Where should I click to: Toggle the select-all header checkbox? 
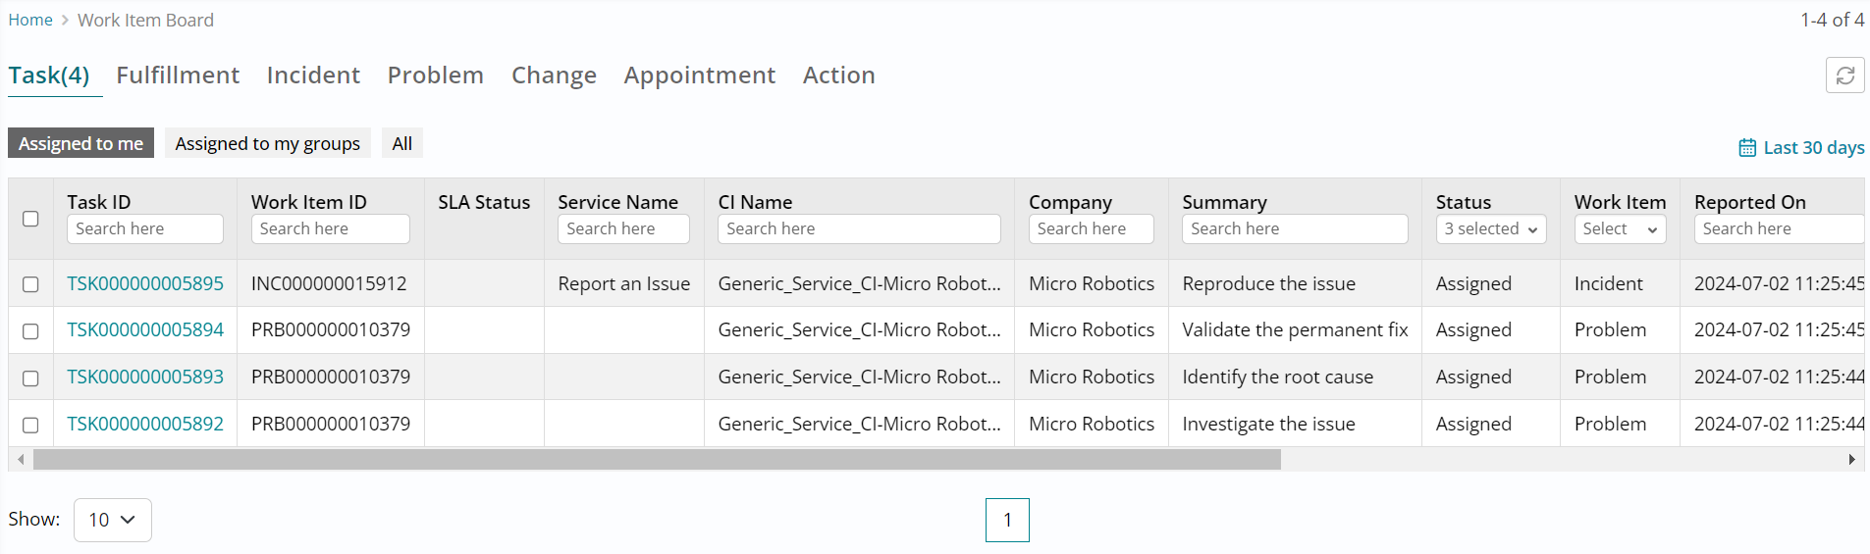coord(30,219)
